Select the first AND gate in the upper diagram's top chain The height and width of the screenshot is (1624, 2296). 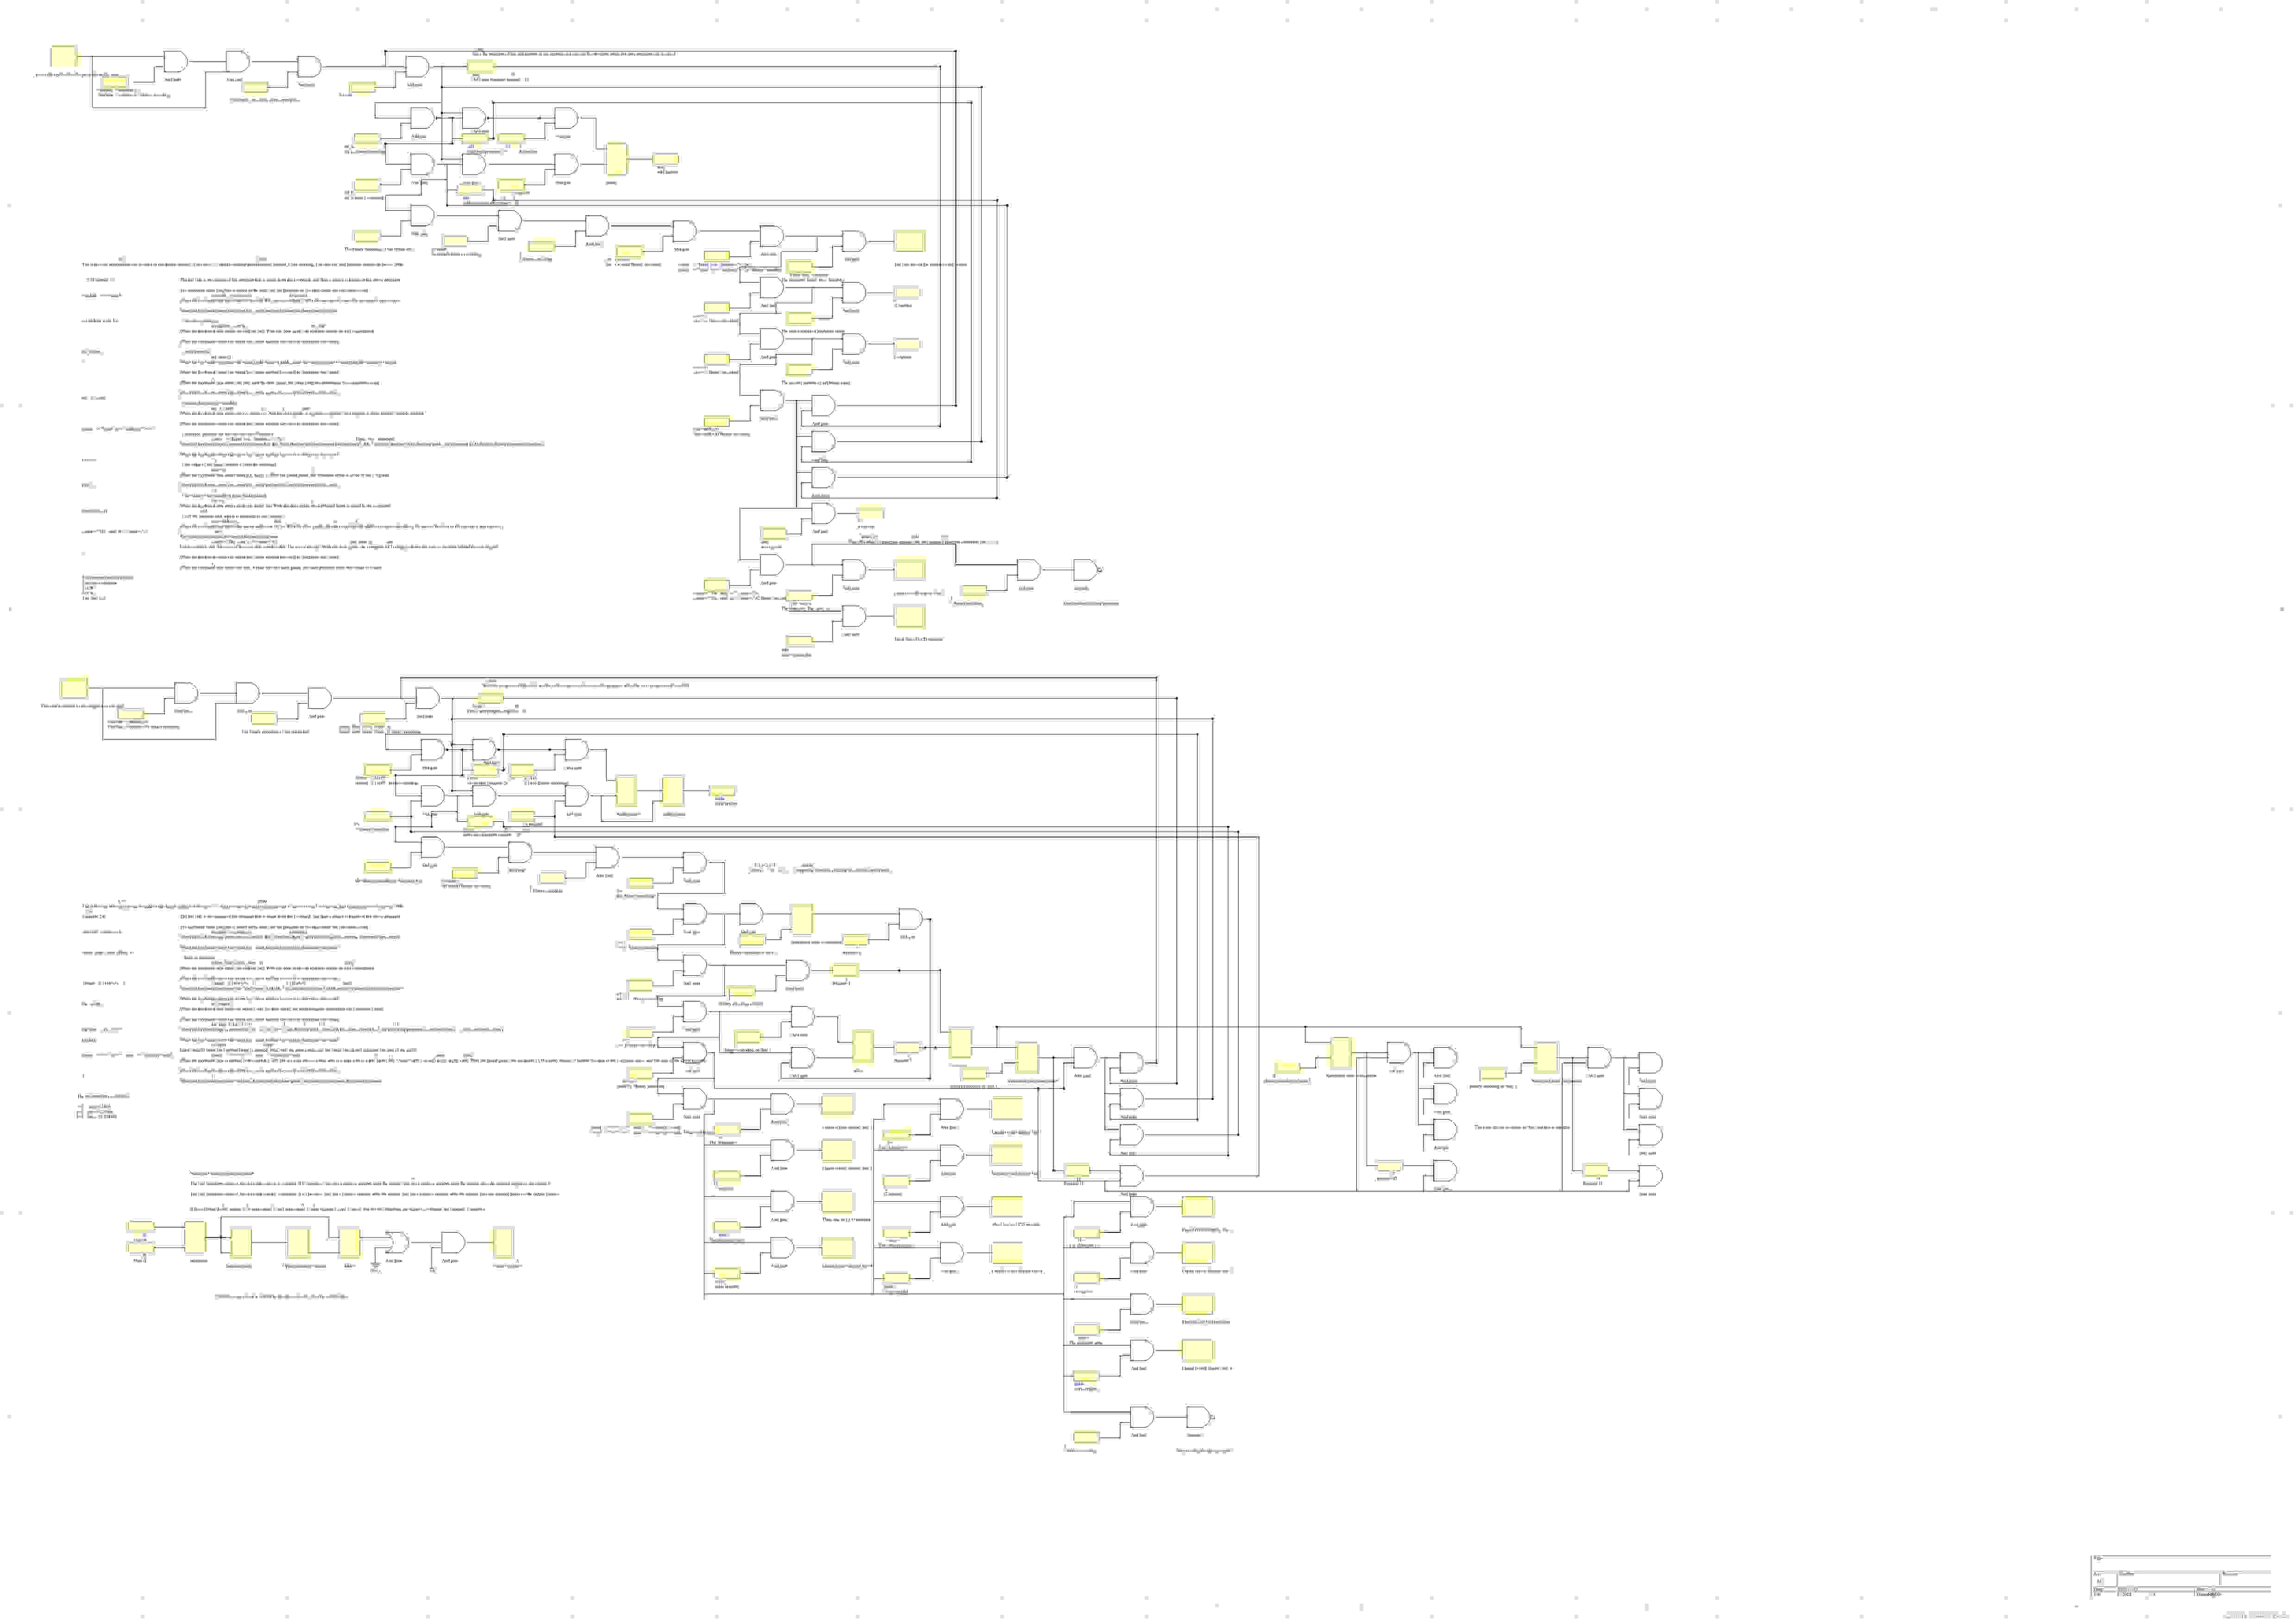tap(175, 62)
